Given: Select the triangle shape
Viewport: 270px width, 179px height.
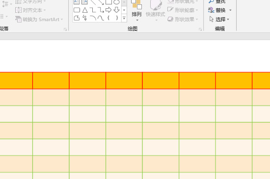Looking at the screenshot, I should pyautogui.click(x=85, y=10).
